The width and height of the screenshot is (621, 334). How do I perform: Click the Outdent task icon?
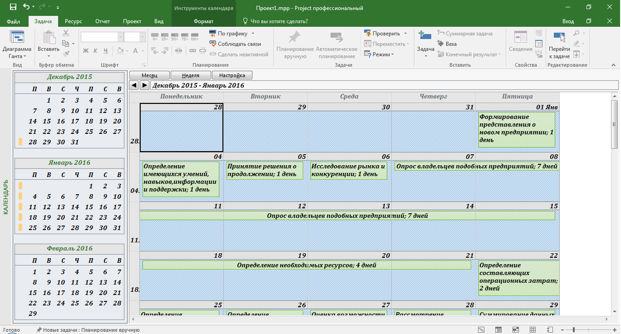coord(155,51)
